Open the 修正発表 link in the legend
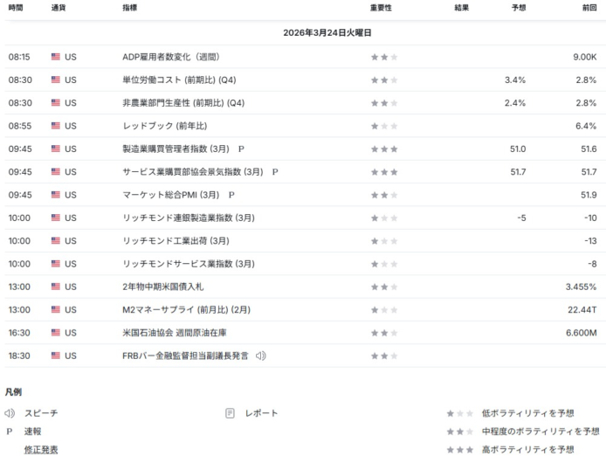This screenshot has height=463, width=606. 41,450
